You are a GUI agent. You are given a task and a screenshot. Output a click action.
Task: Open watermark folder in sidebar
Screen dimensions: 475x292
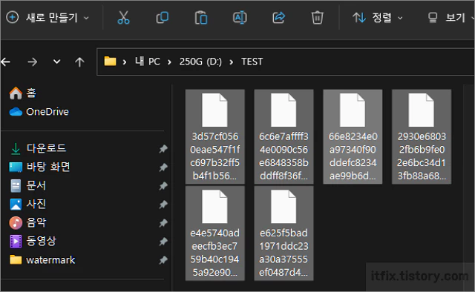[42, 260]
